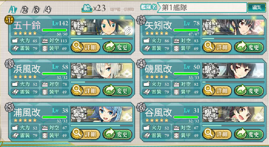Click the supply 給 icon
This screenshot has height=147, width=269.
pos(87,8)
